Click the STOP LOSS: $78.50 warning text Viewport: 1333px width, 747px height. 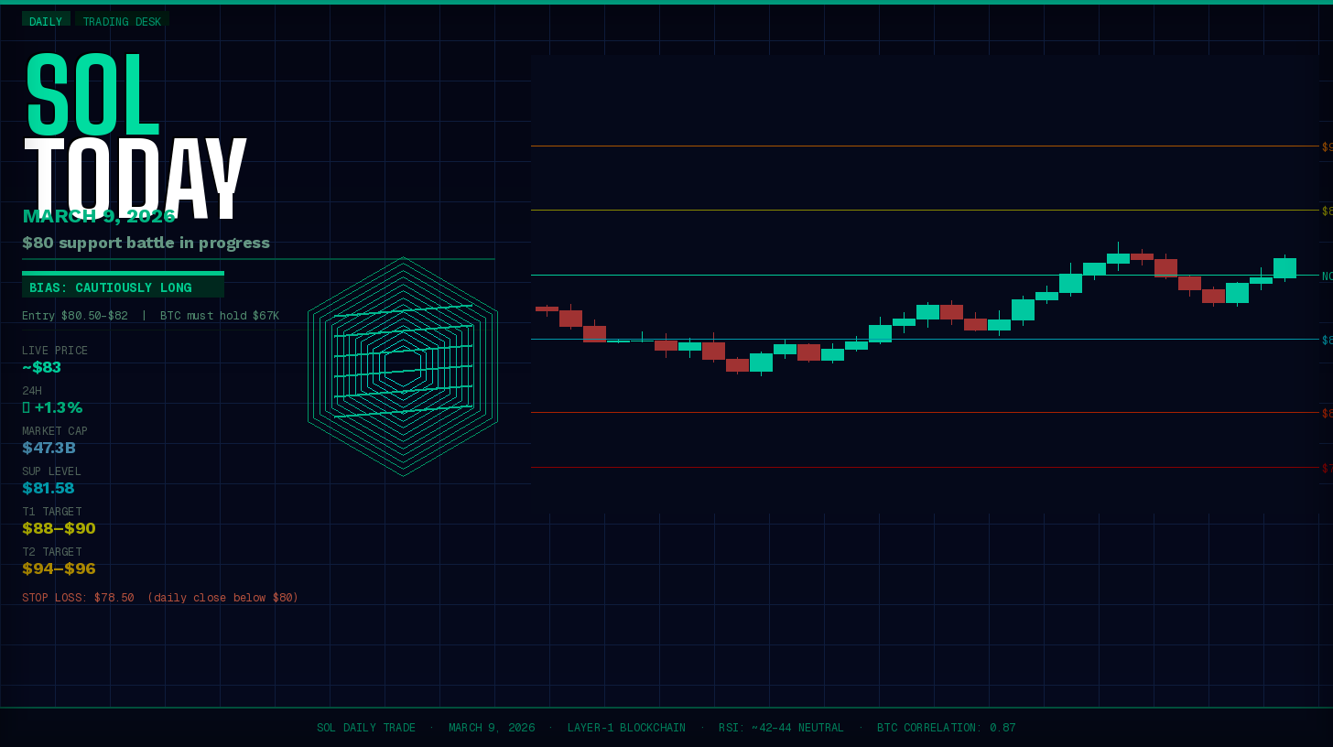coord(160,597)
